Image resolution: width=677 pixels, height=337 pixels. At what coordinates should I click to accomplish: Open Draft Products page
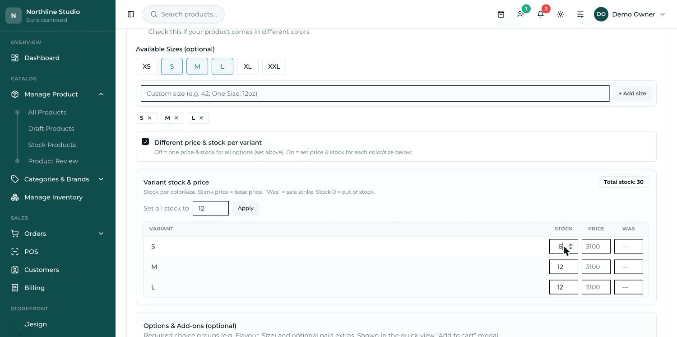[51, 128]
